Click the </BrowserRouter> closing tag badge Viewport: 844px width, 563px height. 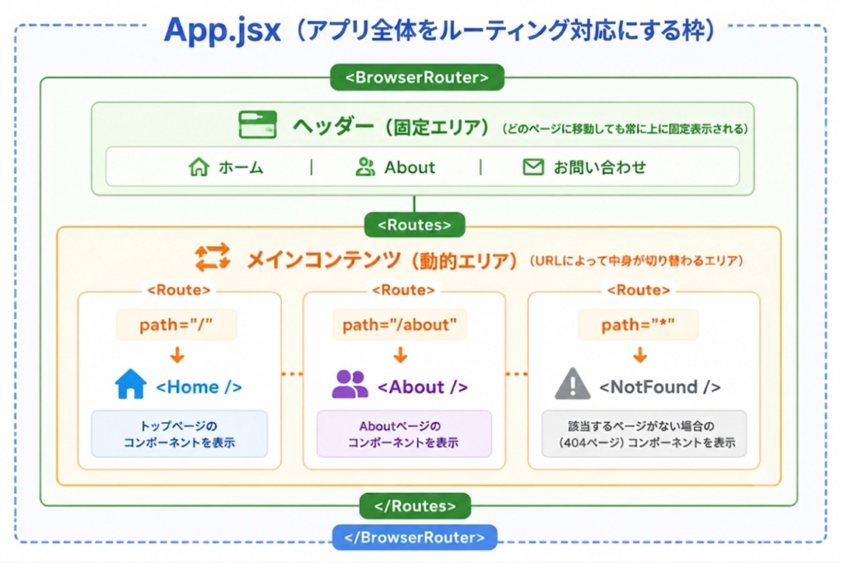pyautogui.click(x=415, y=537)
